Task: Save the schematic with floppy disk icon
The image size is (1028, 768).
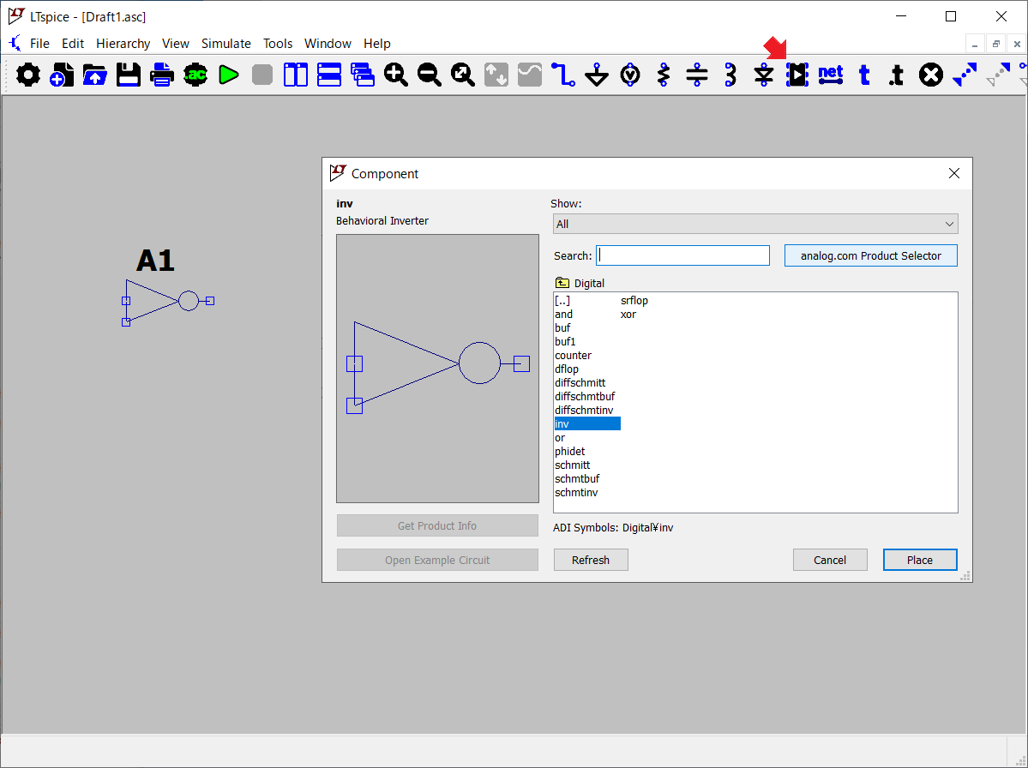Action: click(x=129, y=75)
